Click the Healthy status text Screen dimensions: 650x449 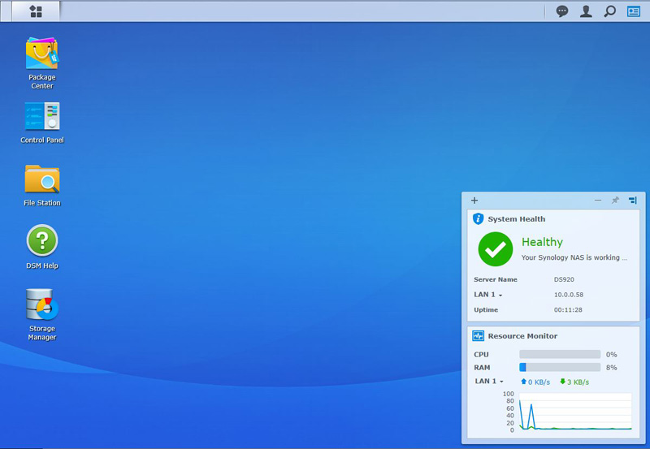pos(542,242)
